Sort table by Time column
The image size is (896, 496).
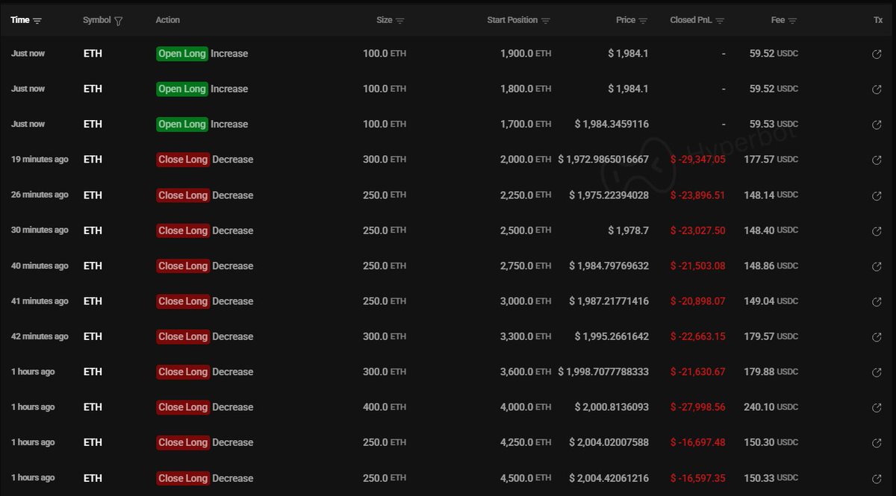37,21
